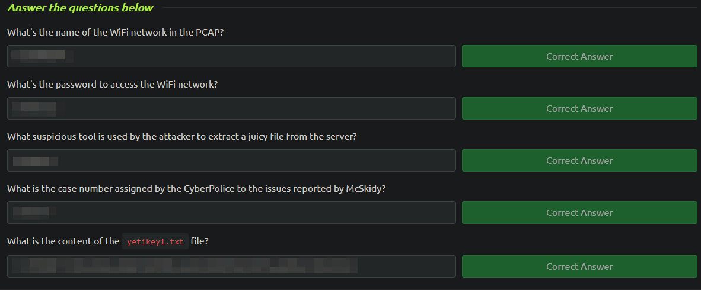
Task: Click "What is the content of the" text
Action: click(x=63, y=241)
